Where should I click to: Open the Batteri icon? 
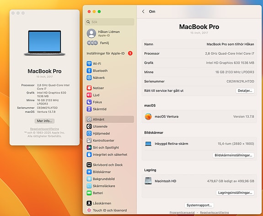[x=89, y=193]
